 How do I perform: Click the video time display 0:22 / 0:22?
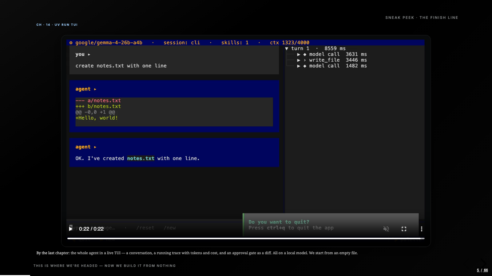click(91, 229)
